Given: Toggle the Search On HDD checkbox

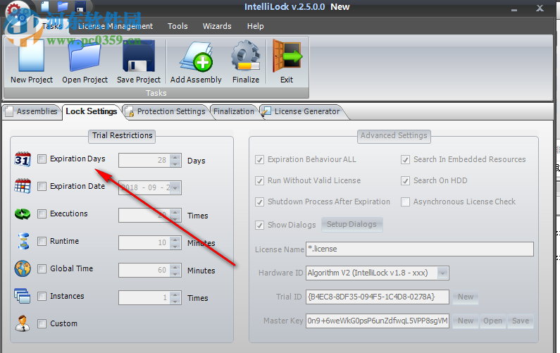Looking at the screenshot, I should (x=405, y=181).
